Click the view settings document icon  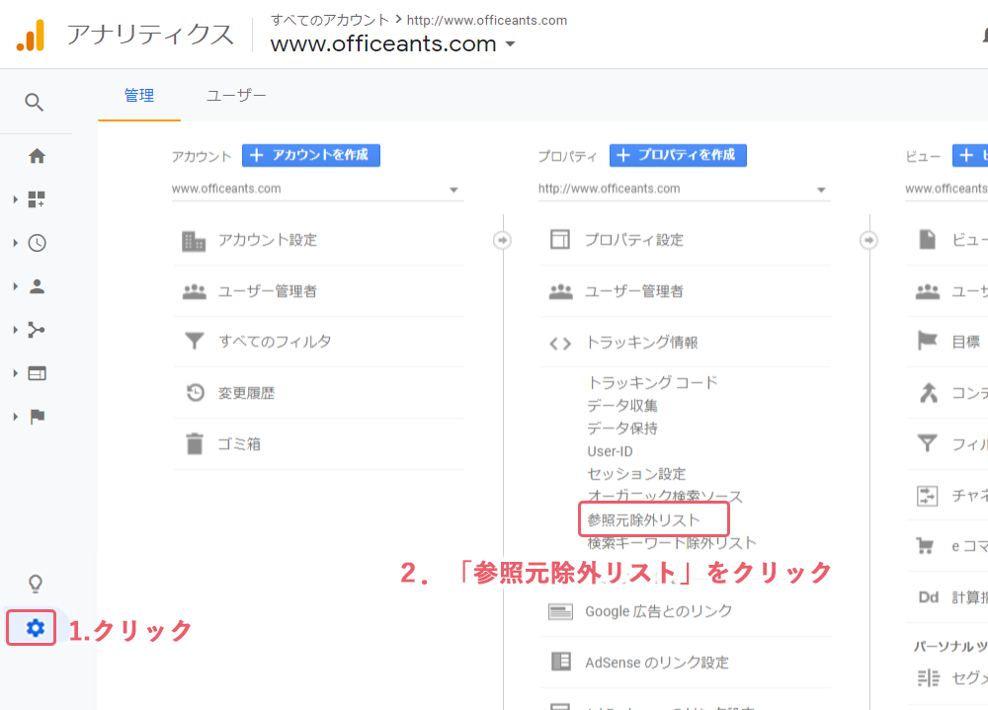pyautogui.click(x=928, y=239)
